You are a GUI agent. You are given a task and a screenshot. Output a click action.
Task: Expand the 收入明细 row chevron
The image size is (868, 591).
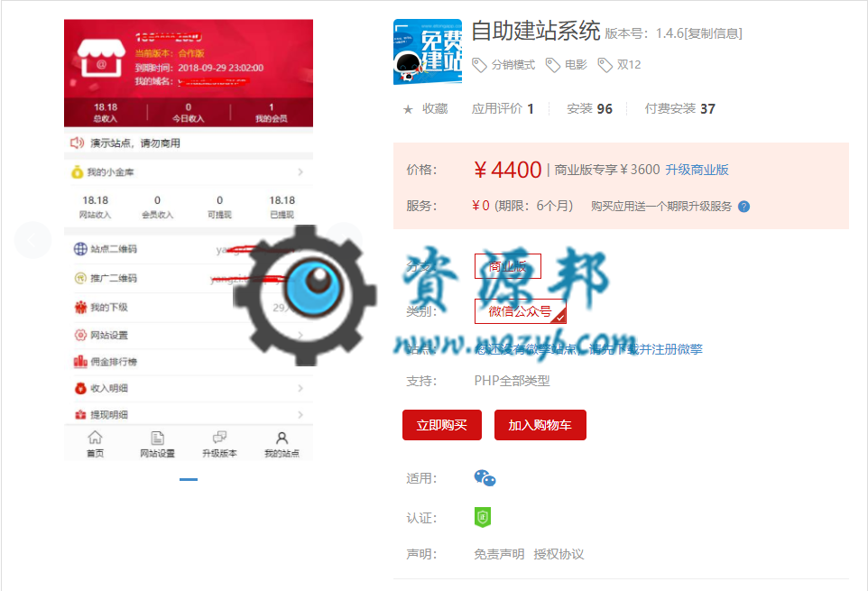[300, 388]
